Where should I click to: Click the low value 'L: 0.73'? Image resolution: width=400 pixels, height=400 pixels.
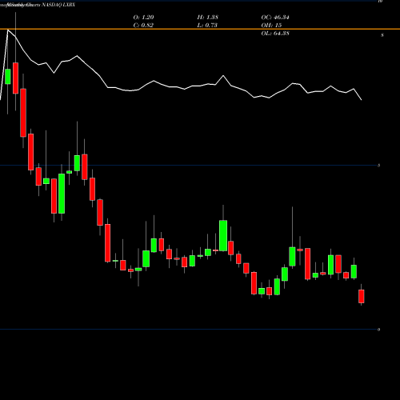[x=207, y=26]
